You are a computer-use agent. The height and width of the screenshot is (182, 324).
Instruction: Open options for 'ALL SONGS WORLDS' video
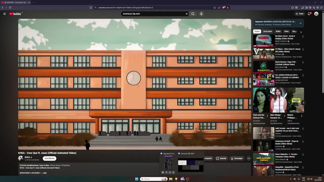point(303,75)
